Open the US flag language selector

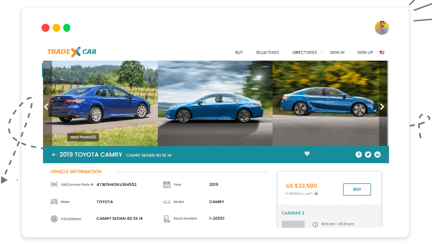click(x=382, y=53)
